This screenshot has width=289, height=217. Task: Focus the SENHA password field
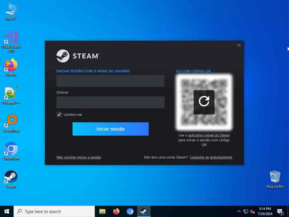[110, 102]
